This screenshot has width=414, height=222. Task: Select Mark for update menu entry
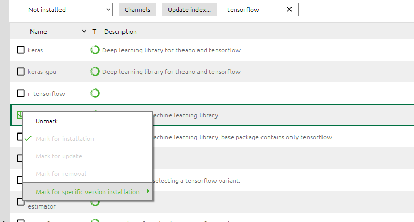tap(88, 156)
